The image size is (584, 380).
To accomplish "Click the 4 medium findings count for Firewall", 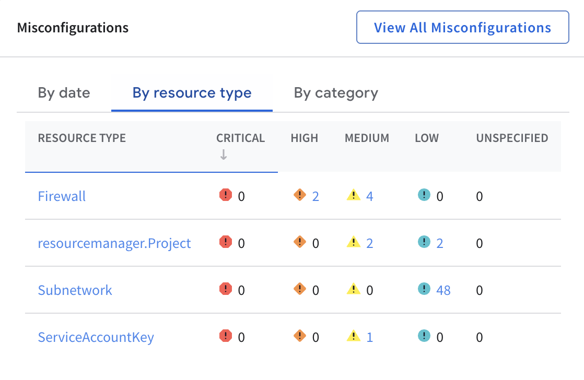I will pos(370,196).
